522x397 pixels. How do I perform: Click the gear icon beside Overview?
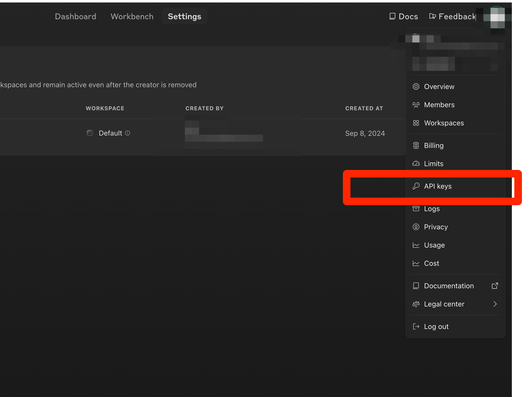point(416,86)
